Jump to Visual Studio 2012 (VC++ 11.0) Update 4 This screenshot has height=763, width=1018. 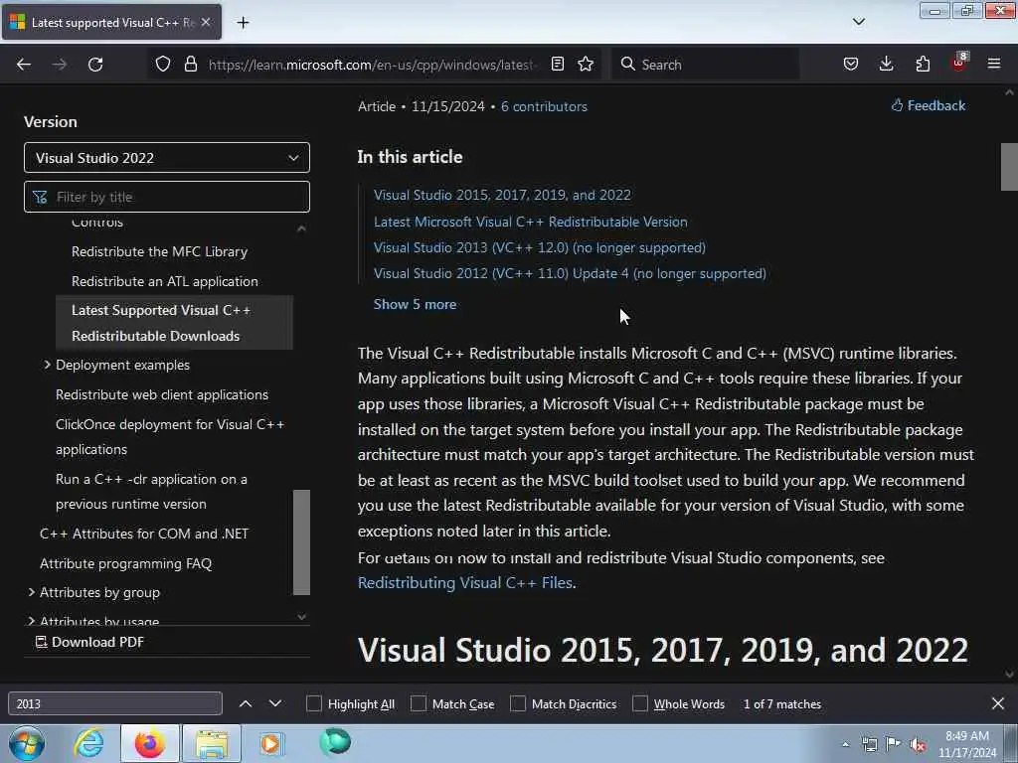coord(570,273)
